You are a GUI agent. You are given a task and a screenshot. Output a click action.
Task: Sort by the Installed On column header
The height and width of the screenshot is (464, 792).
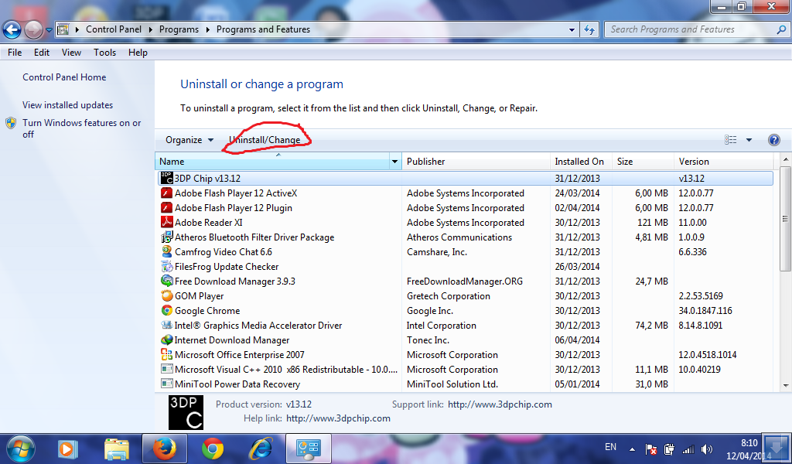click(x=581, y=162)
